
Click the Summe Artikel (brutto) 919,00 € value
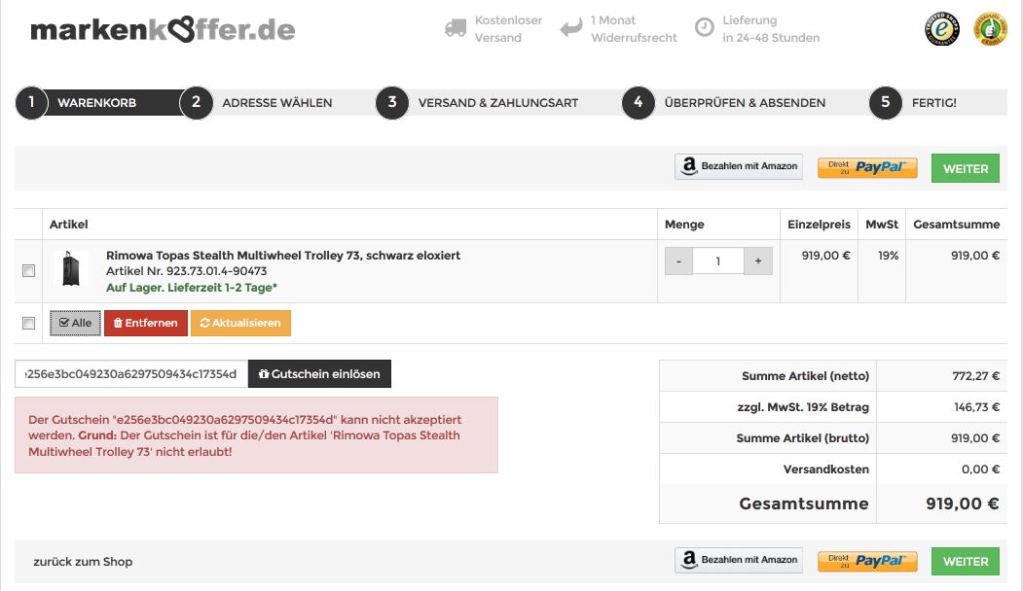975,437
